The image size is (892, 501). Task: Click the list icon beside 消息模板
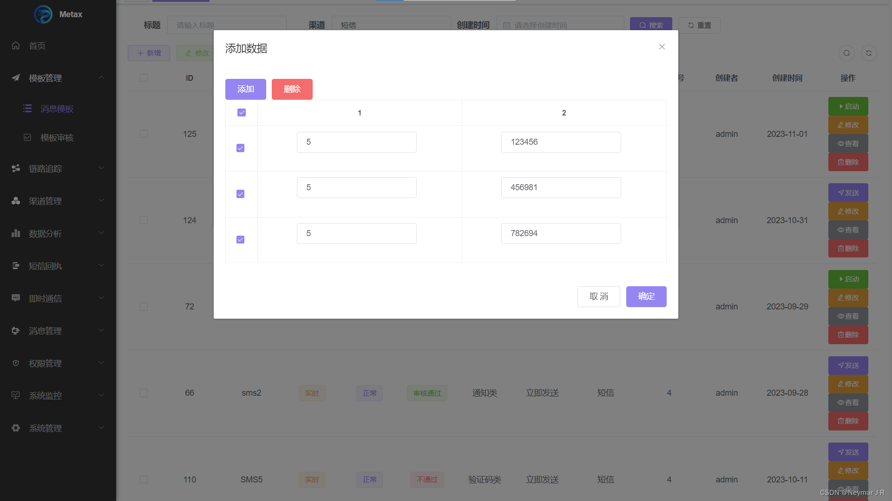pyautogui.click(x=27, y=109)
